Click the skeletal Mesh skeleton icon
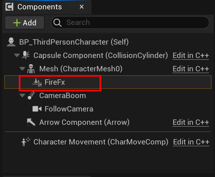The width and height of the screenshot is (215, 177). 31,69
